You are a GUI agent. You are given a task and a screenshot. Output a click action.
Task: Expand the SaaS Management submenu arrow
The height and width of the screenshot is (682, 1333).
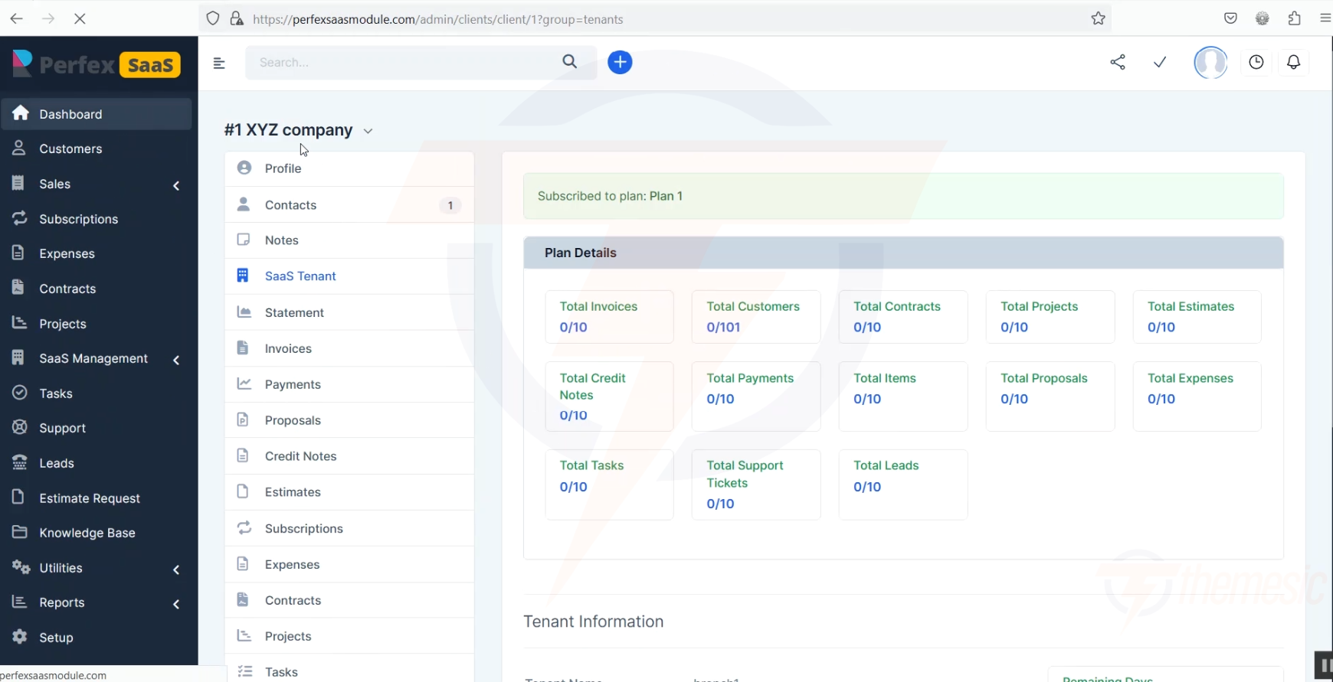[176, 360]
